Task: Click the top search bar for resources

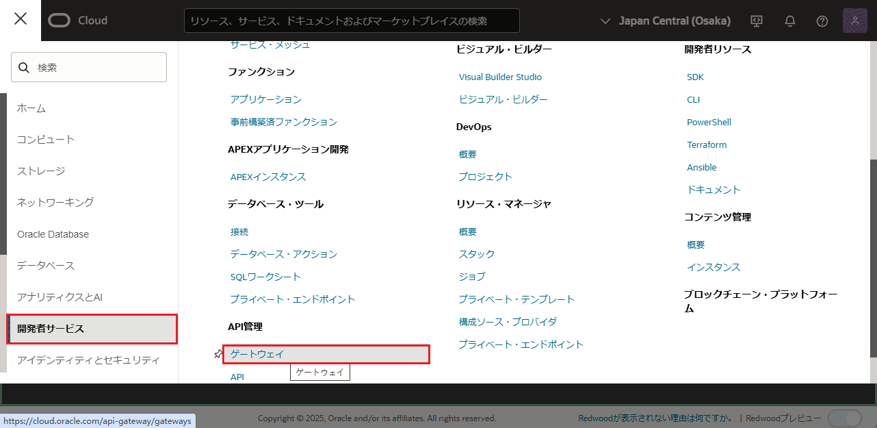Action: 352,21
